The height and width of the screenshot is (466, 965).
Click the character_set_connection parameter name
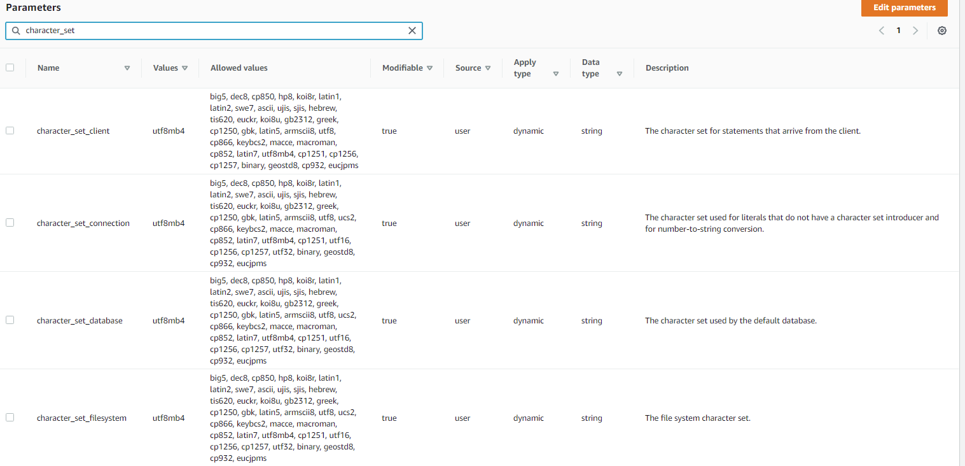83,223
